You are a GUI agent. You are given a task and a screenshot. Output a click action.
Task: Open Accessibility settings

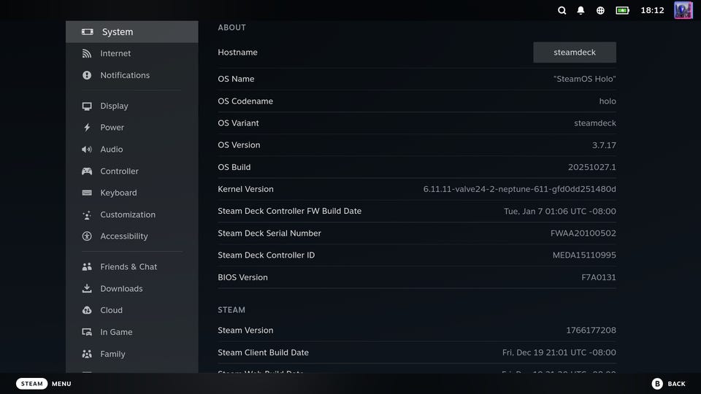(132, 236)
